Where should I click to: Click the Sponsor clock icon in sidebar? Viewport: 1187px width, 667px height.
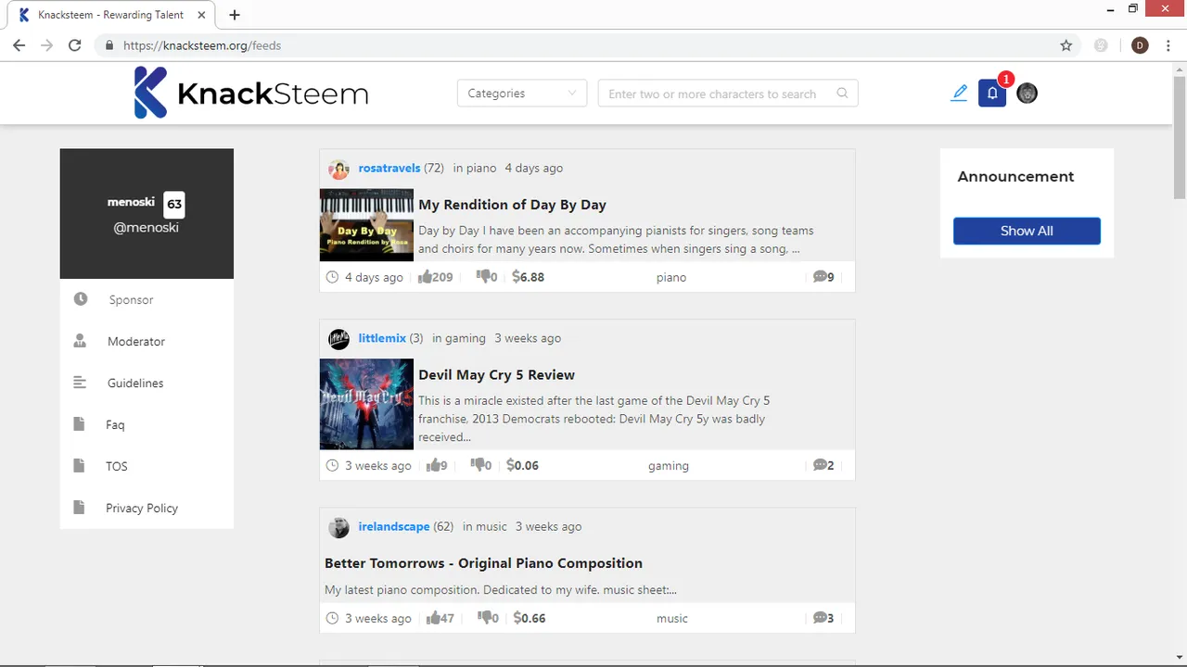point(81,299)
